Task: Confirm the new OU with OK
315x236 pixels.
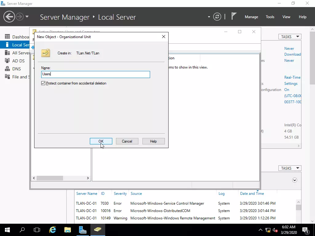Action: [101, 141]
